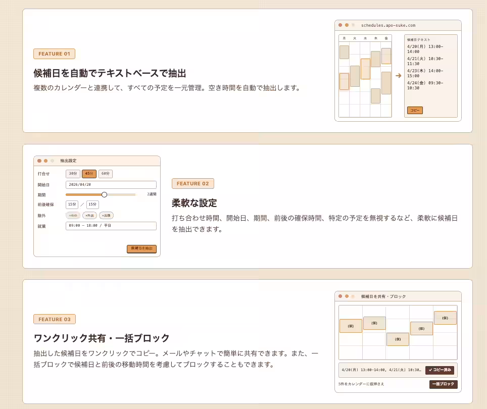This screenshot has height=409, width=487.
Task: Deselect the 45分 meeting duration chip
Action: [x=89, y=174]
